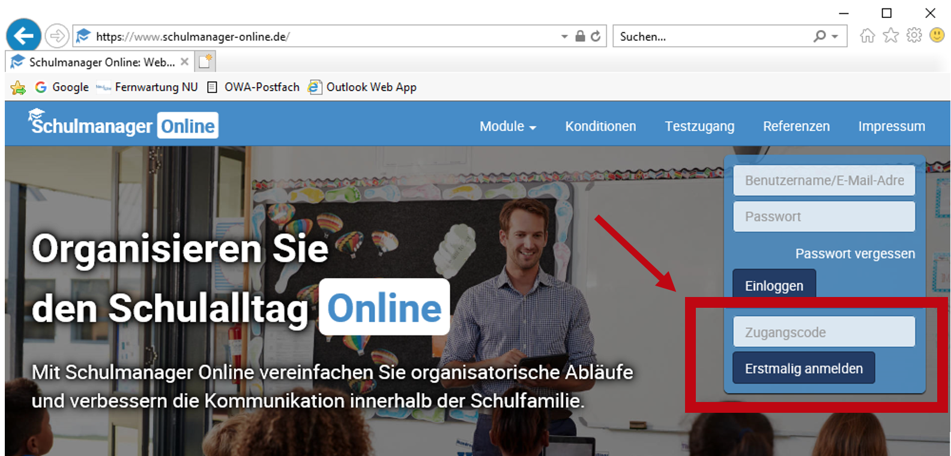Open the address bar autocomplete dropdown arrow
This screenshot has height=456, width=951.
tap(564, 37)
